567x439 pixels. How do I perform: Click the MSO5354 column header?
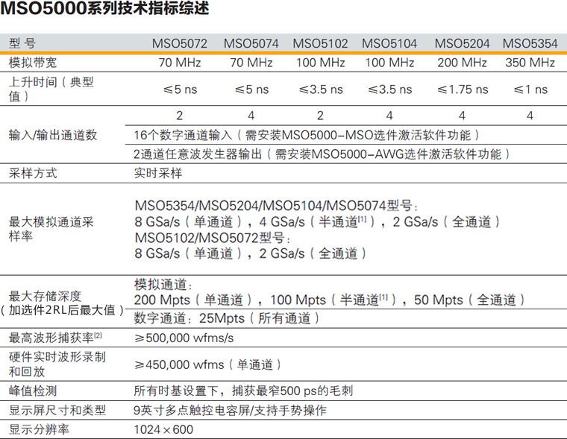[x=530, y=44]
